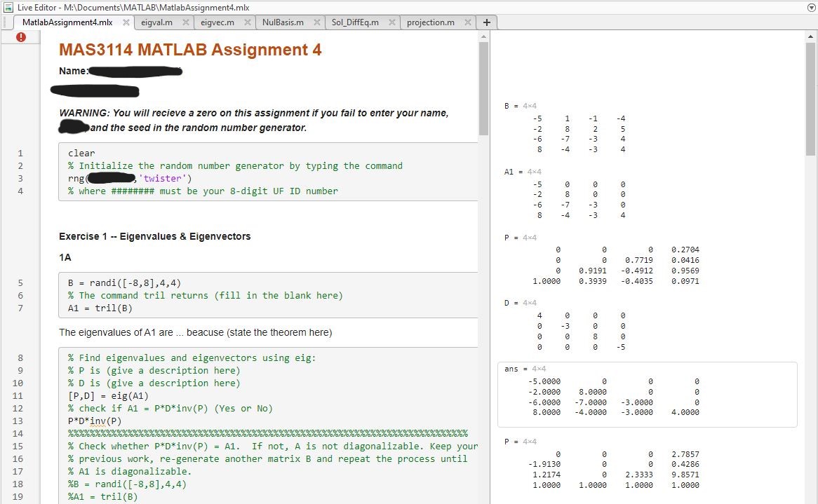Image resolution: width=818 pixels, height=504 pixels.
Task: Click the 'B = randi([-8,8],4,4)' line
Action: click(x=124, y=283)
